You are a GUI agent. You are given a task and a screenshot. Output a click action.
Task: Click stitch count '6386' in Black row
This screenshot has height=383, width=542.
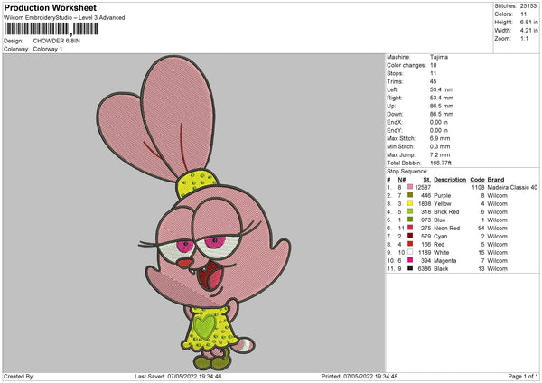click(x=425, y=269)
